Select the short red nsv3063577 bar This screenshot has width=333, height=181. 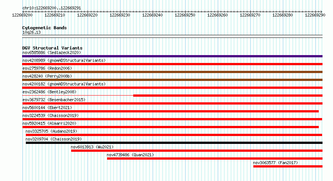[x=288, y=166]
